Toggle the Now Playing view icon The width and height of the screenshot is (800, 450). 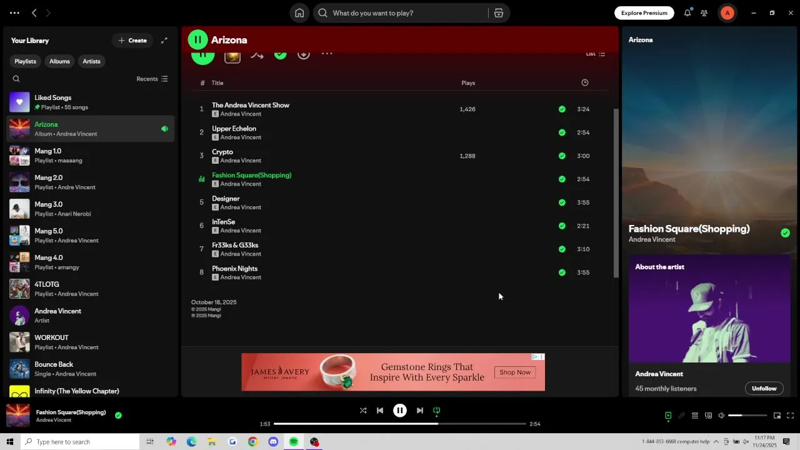click(668, 416)
